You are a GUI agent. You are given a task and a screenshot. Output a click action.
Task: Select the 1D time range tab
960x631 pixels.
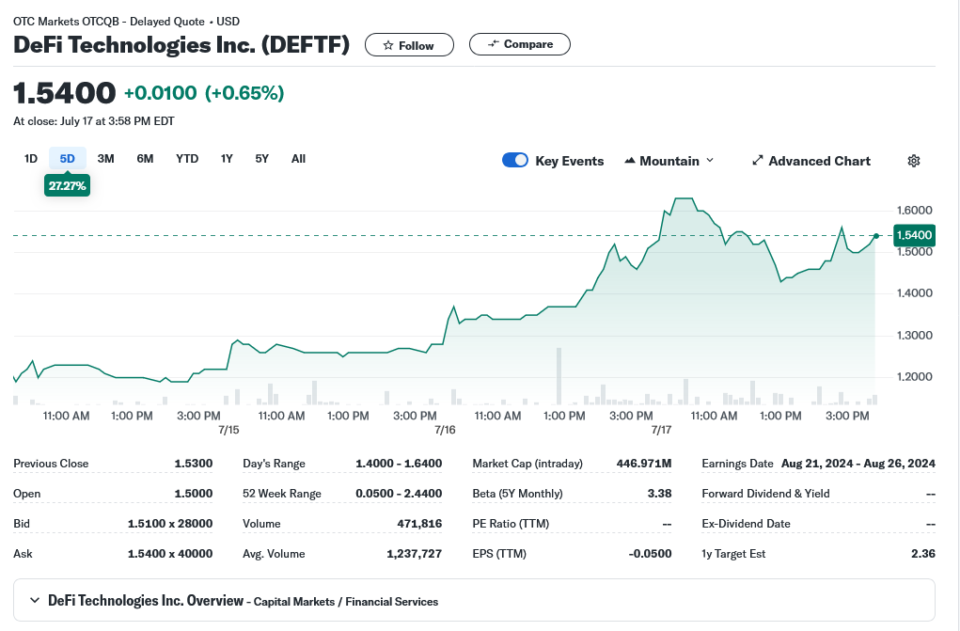pos(31,159)
